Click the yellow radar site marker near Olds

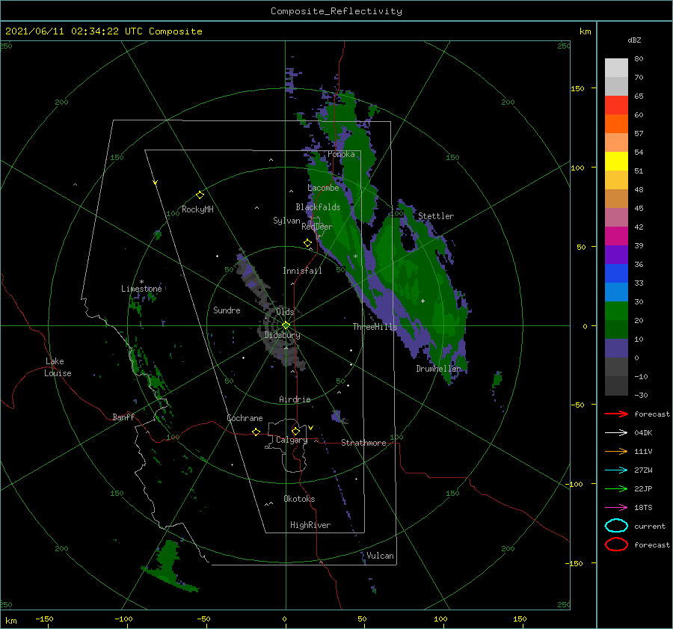[286, 325]
